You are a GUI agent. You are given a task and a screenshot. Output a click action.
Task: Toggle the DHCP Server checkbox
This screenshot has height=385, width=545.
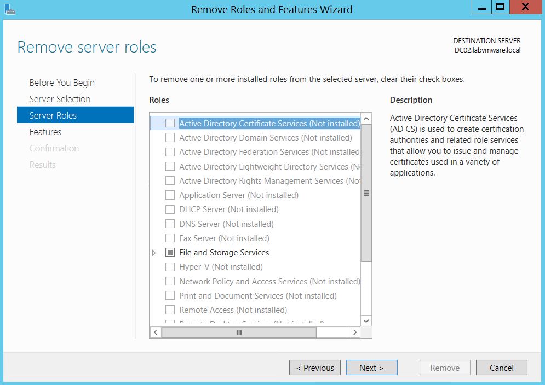pos(170,209)
